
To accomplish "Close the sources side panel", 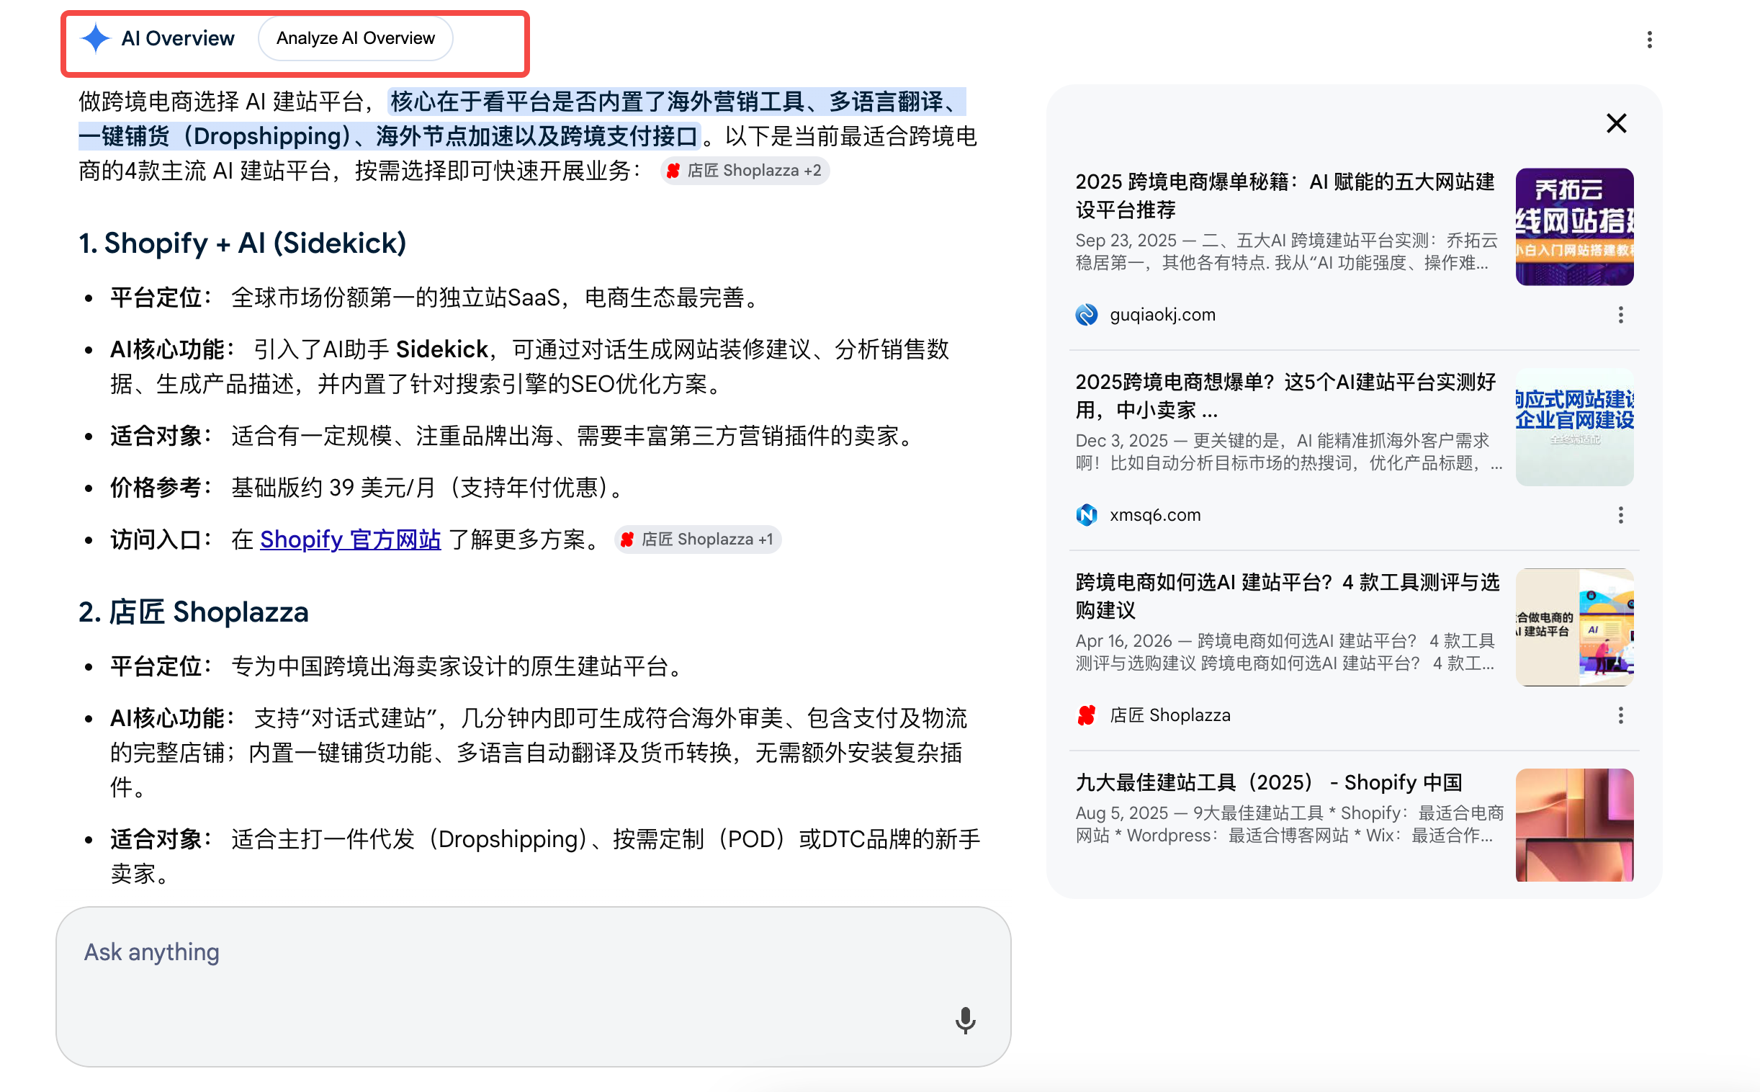I will 1616,123.
